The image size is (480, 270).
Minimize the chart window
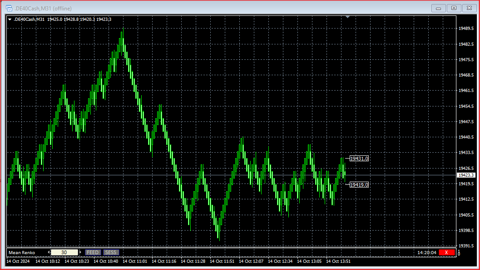(x=438, y=8)
